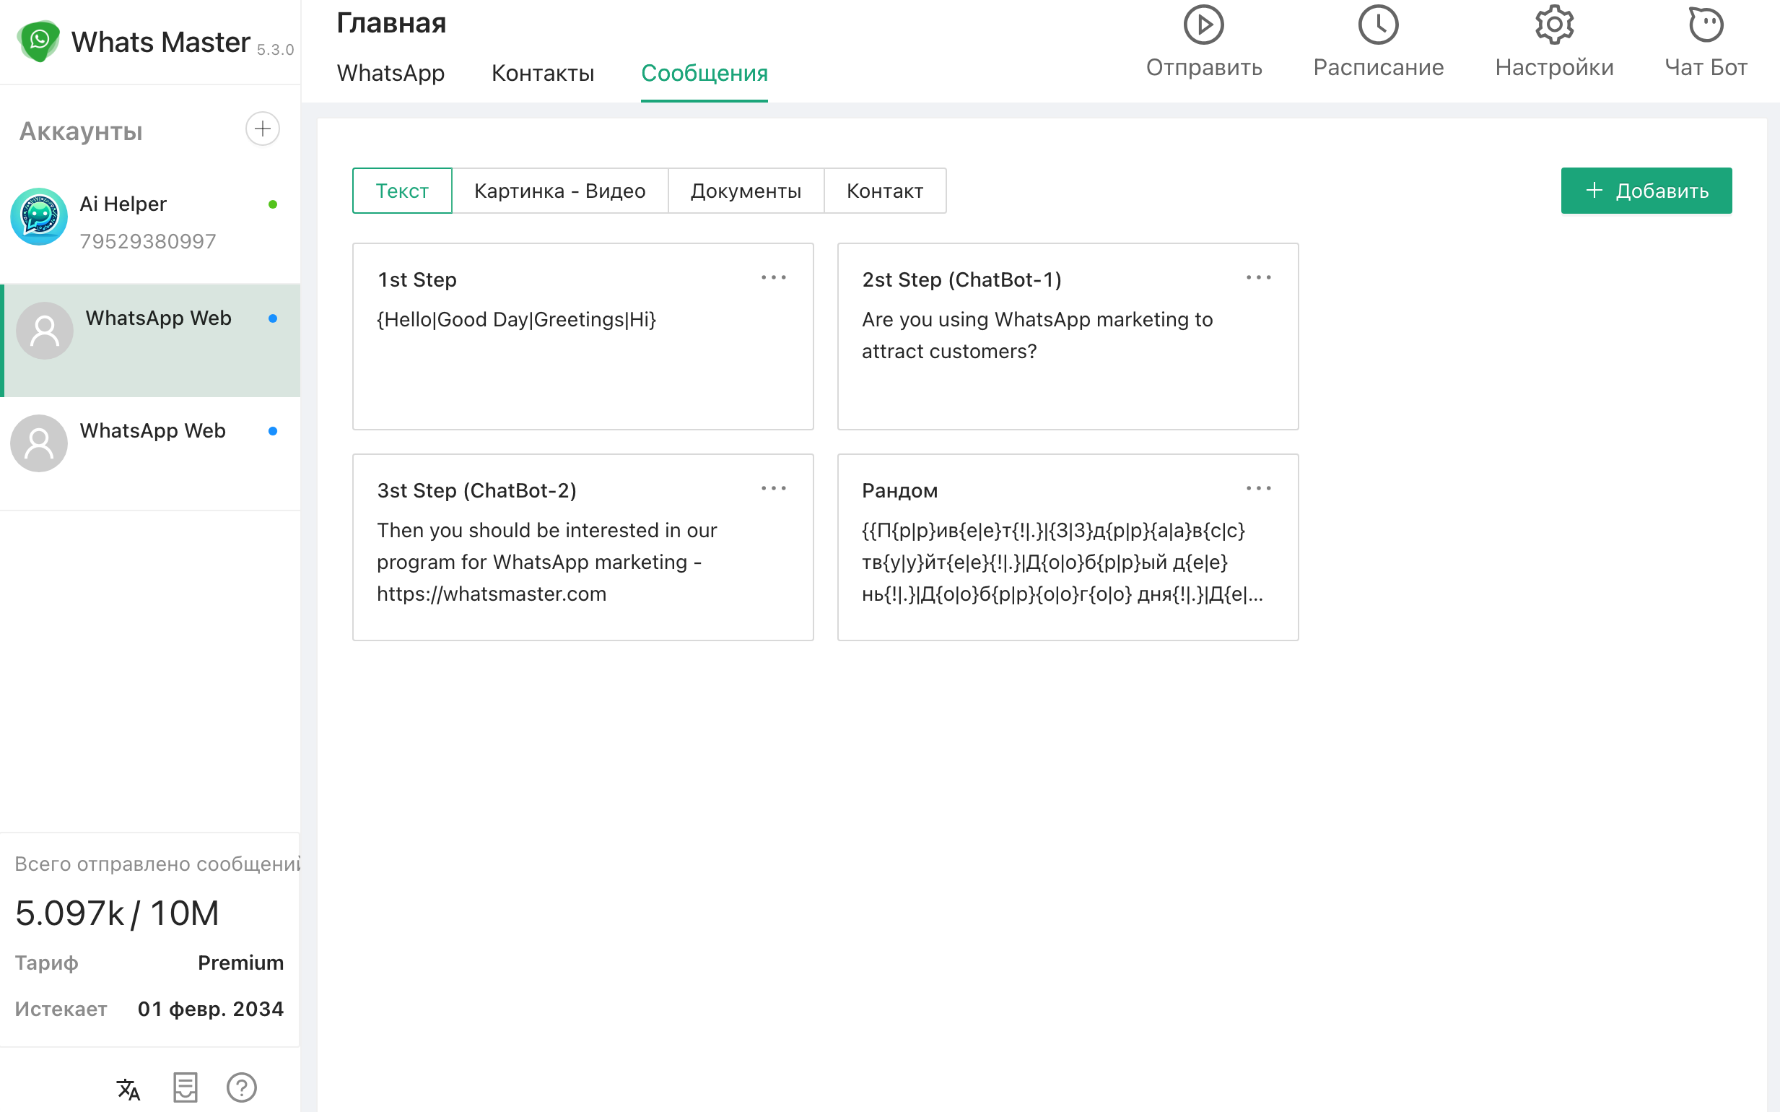Open options menu for 1st Step card

coord(774,278)
